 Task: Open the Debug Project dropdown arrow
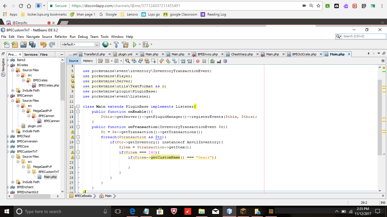(x=151, y=44)
